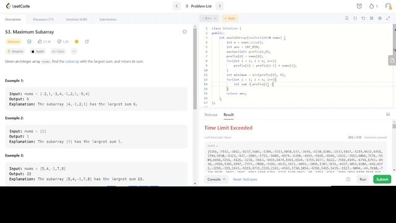Click the format code braces icon
This screenshot has width=396, height=223.
click(355, 18)
